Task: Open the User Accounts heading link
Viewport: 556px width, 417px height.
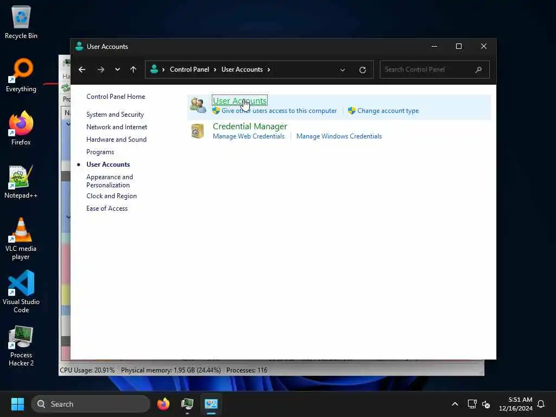Action: [x=239, y=100]
